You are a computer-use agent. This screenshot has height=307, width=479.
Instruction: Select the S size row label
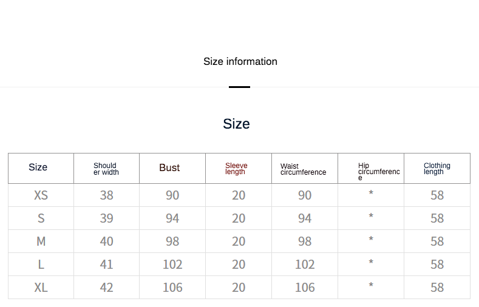(x=41, y=218)
